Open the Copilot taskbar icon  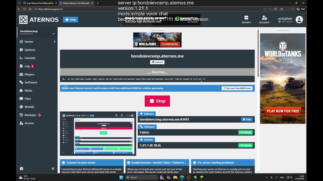tap(168, 177)
